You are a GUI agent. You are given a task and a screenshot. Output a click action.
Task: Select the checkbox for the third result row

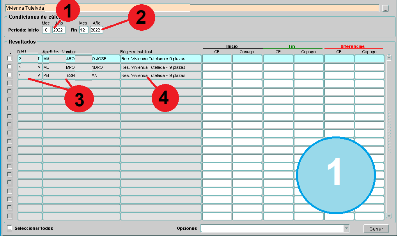click(10, 75)
